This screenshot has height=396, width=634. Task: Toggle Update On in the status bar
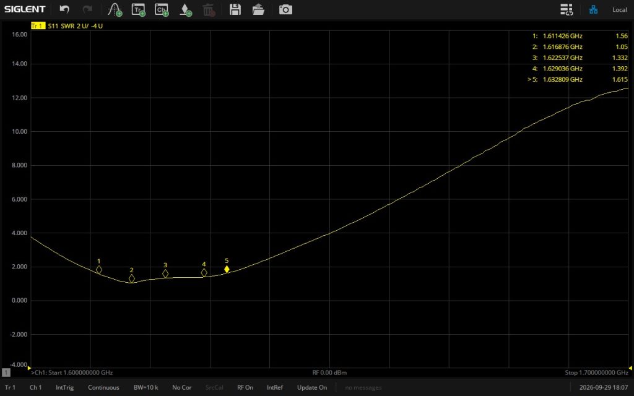click(312, 387)
